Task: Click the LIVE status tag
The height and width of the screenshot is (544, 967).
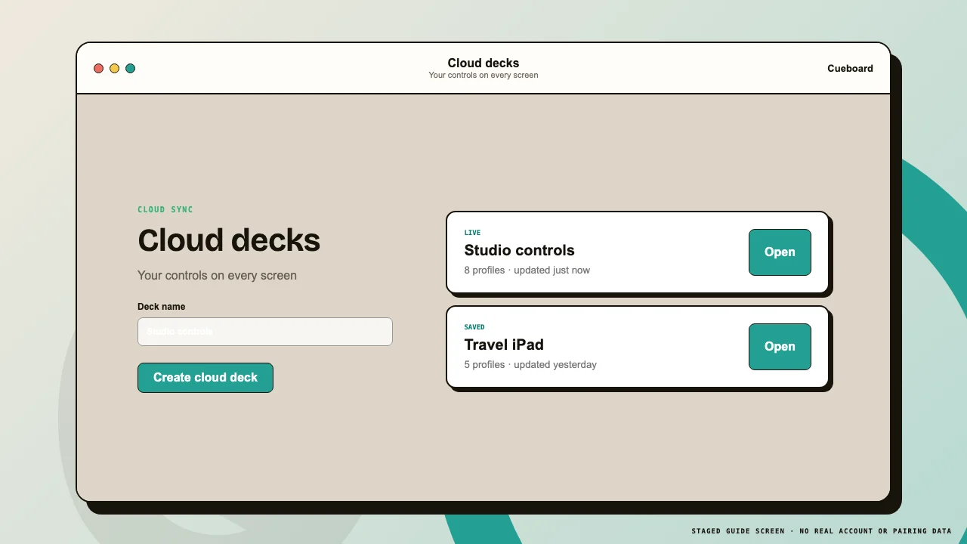Action: click(x=472, y=233)
